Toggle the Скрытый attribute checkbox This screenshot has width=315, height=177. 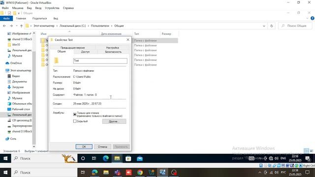pos(75,121)
